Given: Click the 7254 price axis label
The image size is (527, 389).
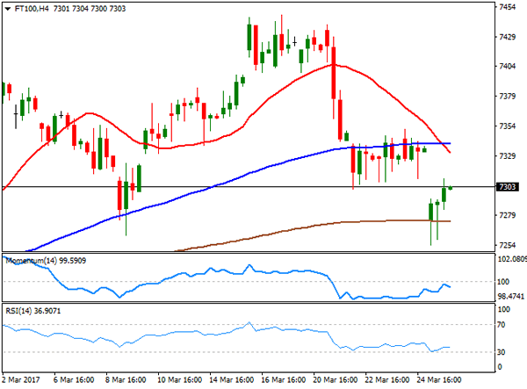Looking at the screenshot, I should (x=507, y=245).
